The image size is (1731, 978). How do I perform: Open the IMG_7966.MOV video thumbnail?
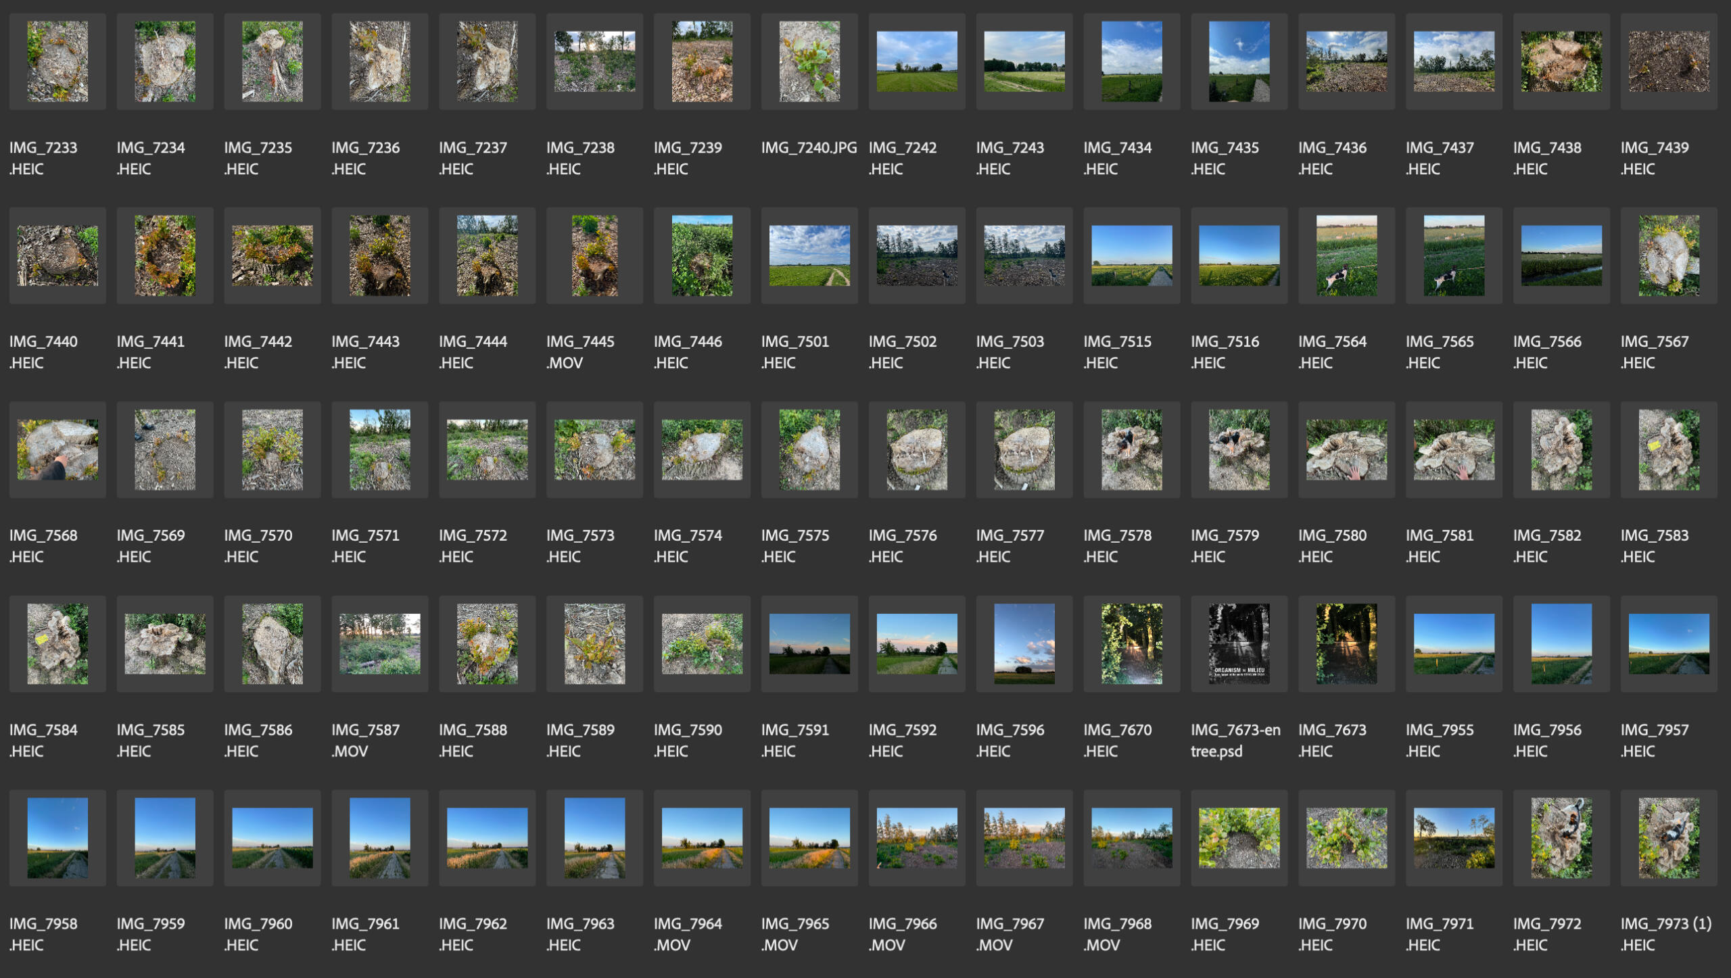point(916,837)
